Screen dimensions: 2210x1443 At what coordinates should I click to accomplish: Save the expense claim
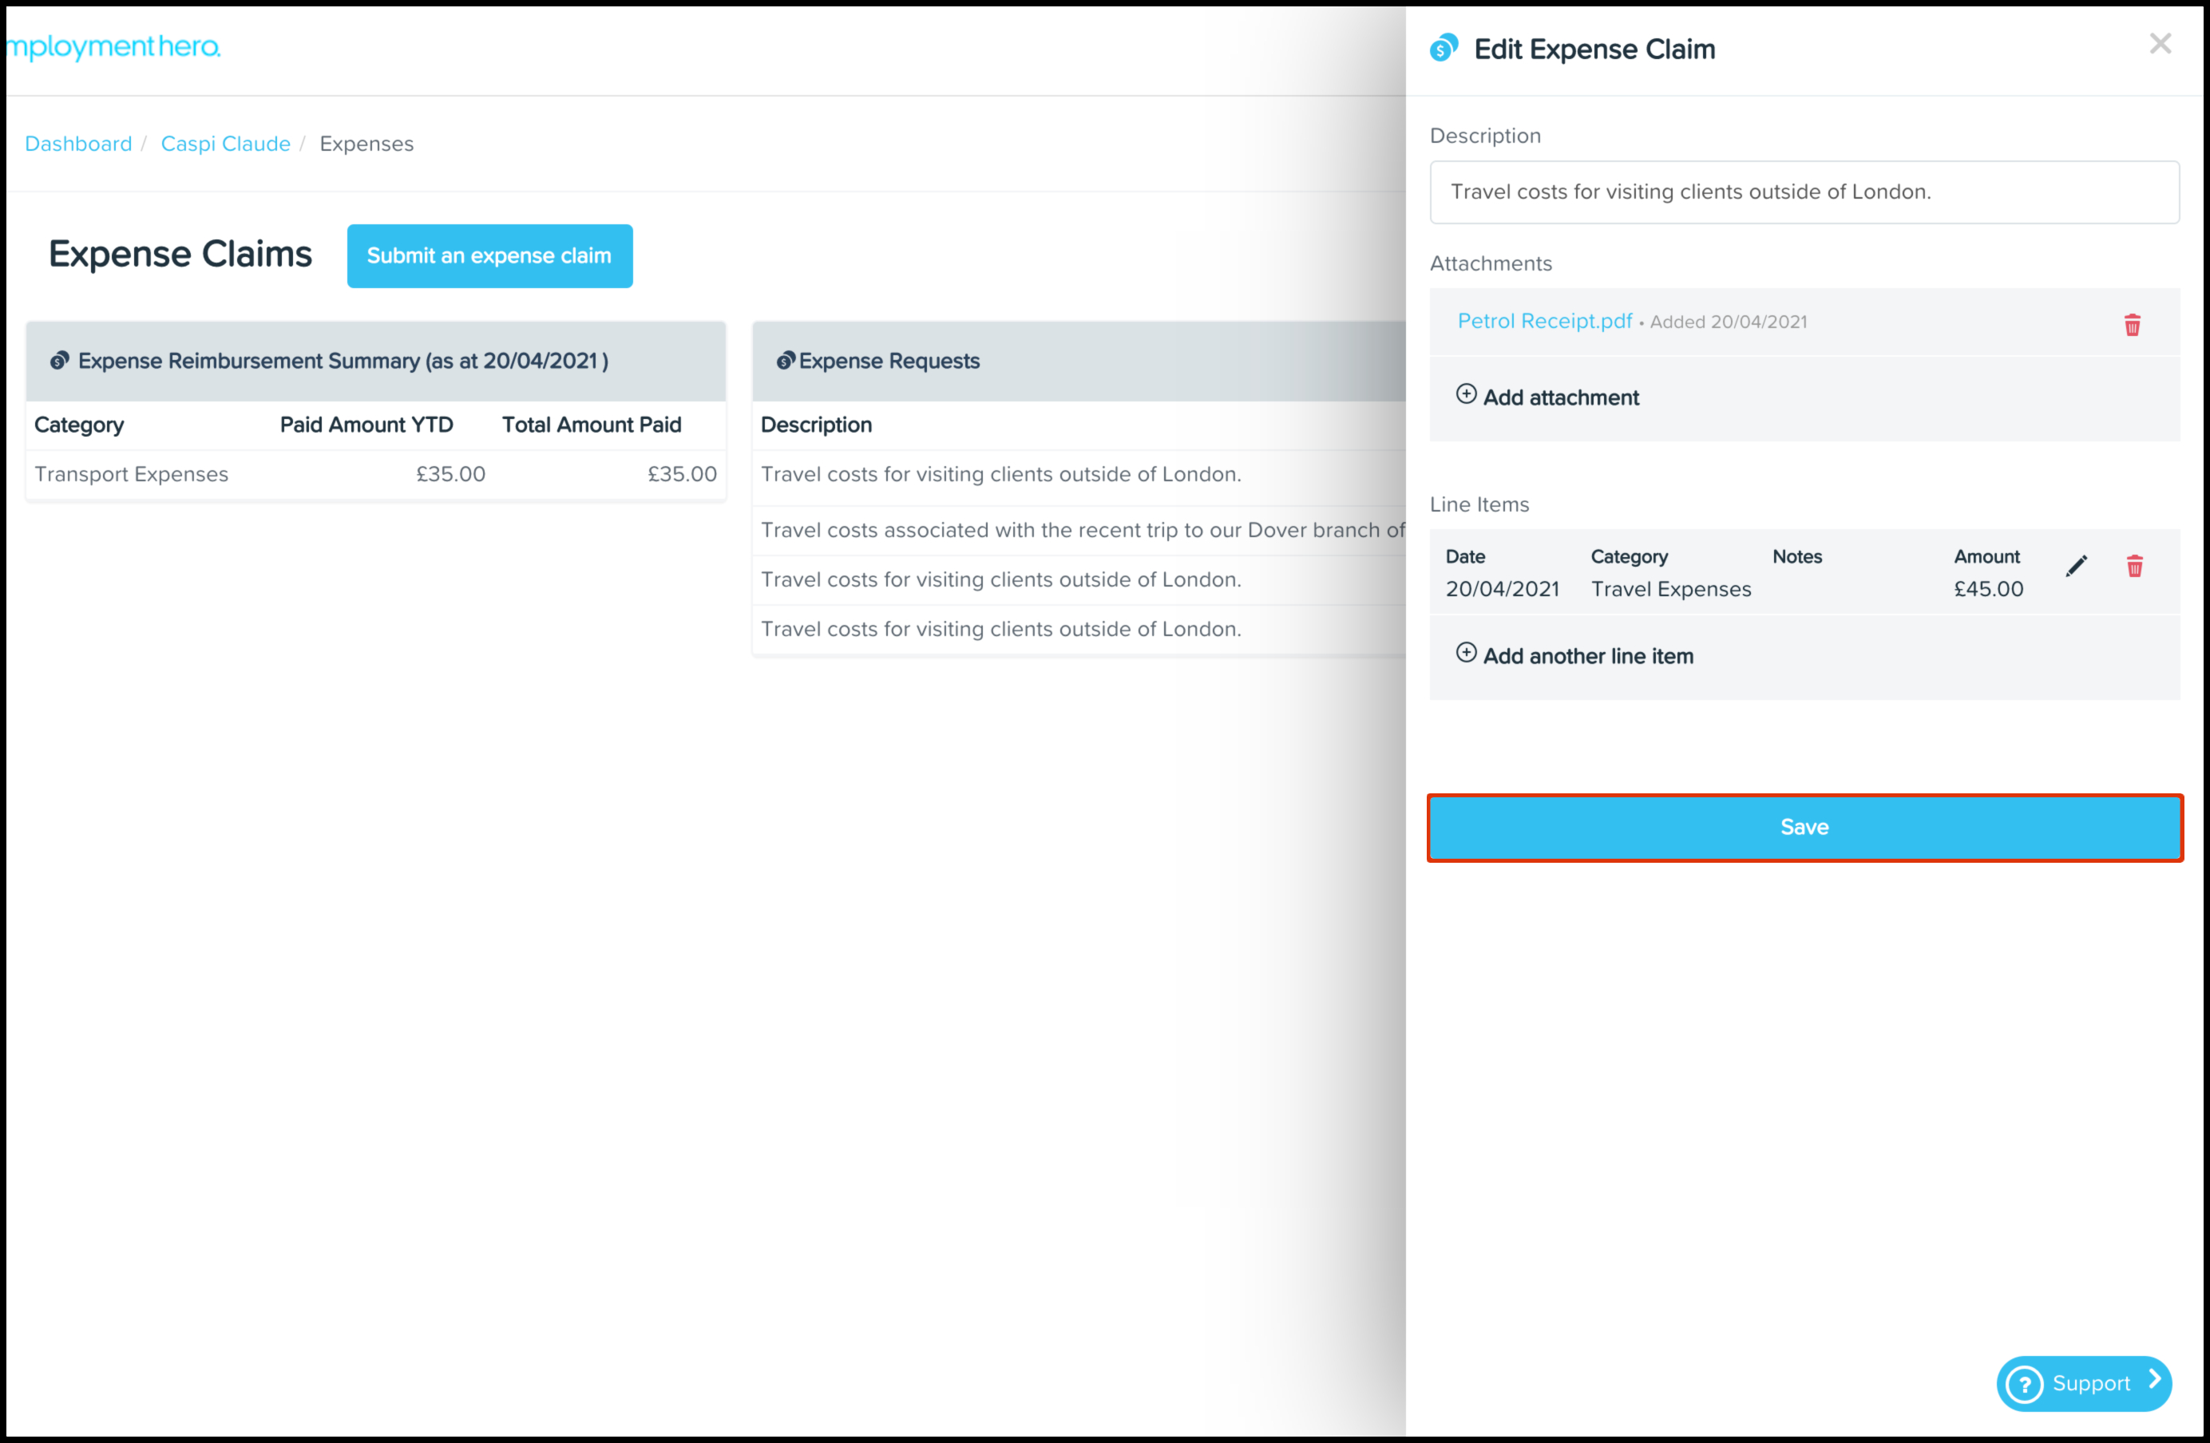1804,828
